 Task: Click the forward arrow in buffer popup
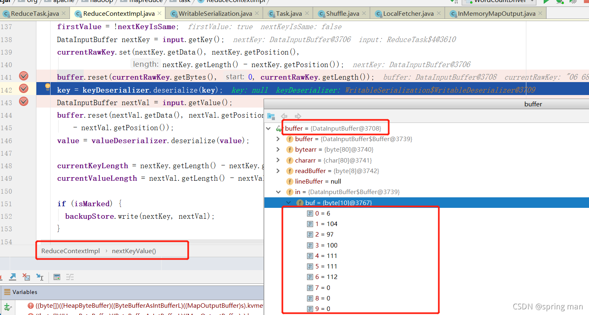[298, 116]
